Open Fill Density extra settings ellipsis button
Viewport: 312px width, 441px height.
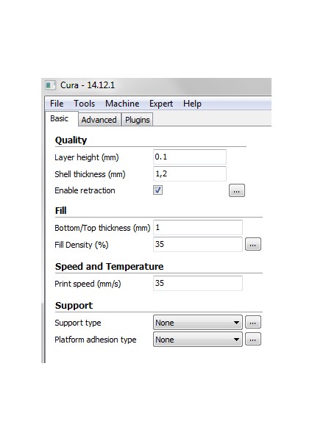click(253, 244)
